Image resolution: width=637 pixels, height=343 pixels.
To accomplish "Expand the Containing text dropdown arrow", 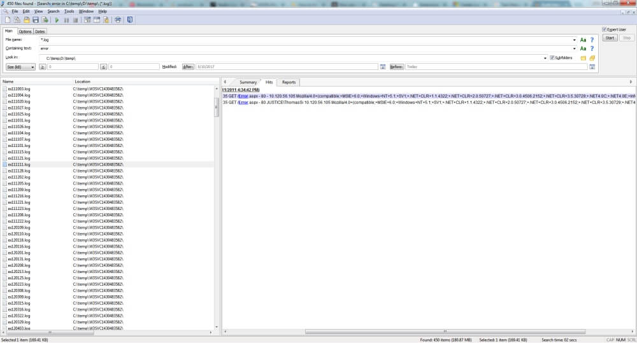I will coord(574,49).
